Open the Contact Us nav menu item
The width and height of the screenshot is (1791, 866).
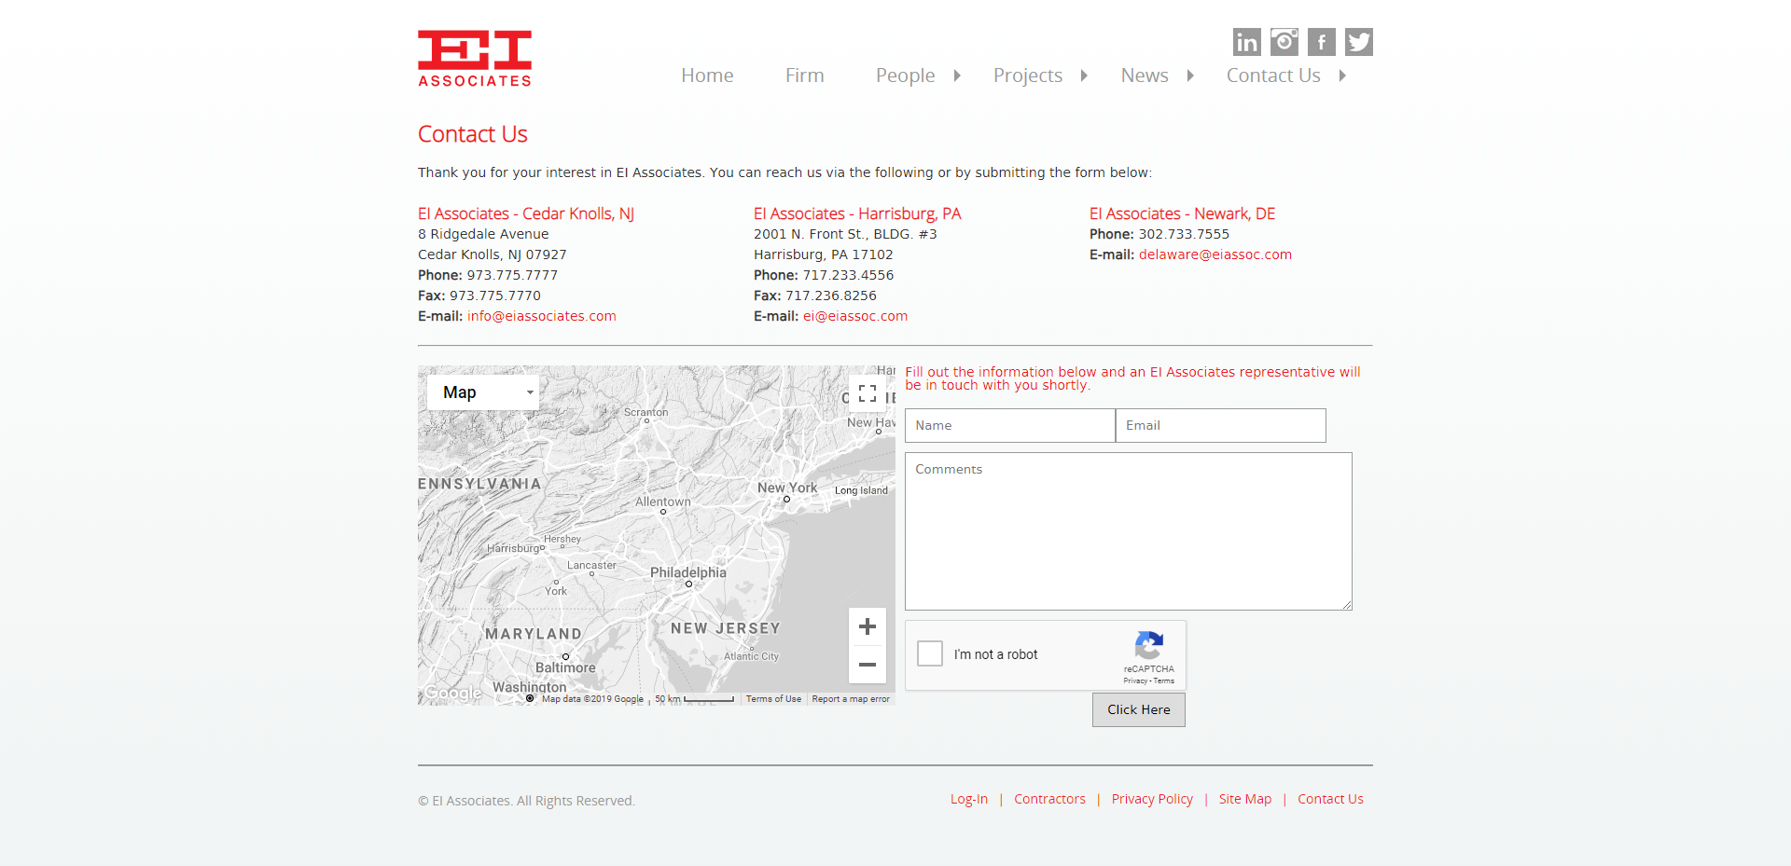tap(1273, 76)
